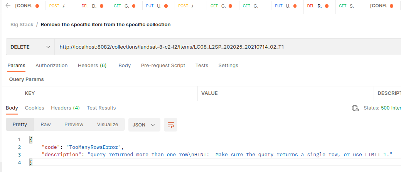401x172 pixels.
Task: Open the DEL D. request tab
Action: [94, 6]
